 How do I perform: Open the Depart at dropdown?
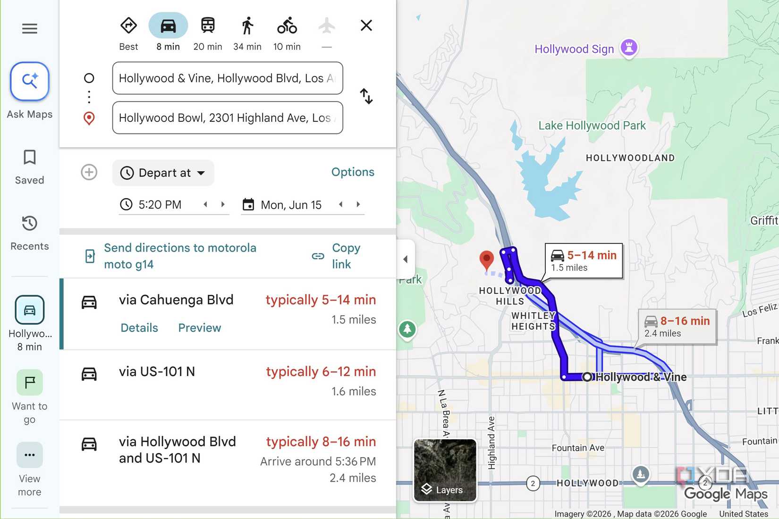click(163, 173)
